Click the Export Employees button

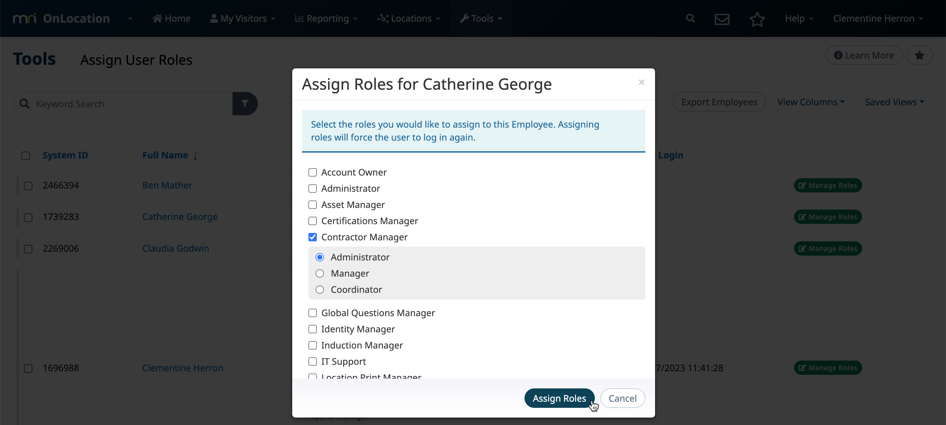coord(720,102)
